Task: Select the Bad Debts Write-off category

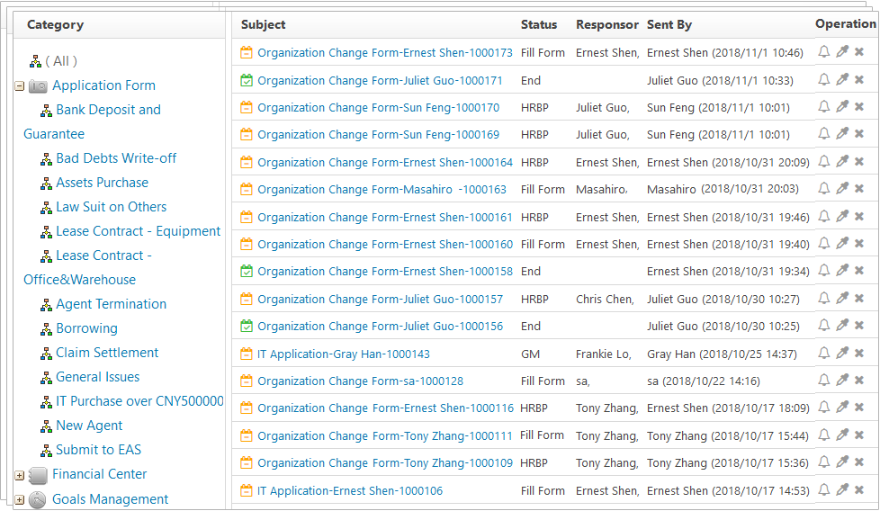Action: (x=116, y=158)
